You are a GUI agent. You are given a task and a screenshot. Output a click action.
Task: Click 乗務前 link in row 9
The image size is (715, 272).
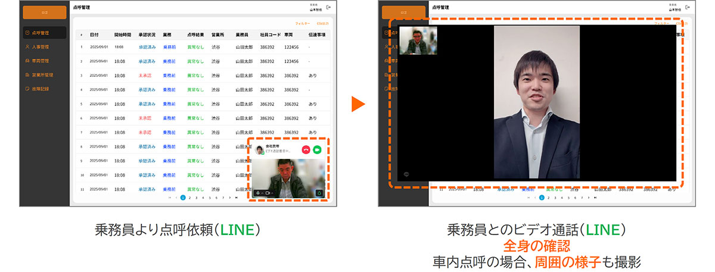tap(169, 161)
